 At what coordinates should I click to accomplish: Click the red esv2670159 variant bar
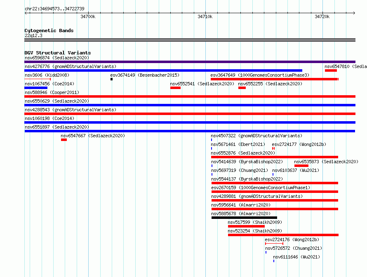(275, 192)
